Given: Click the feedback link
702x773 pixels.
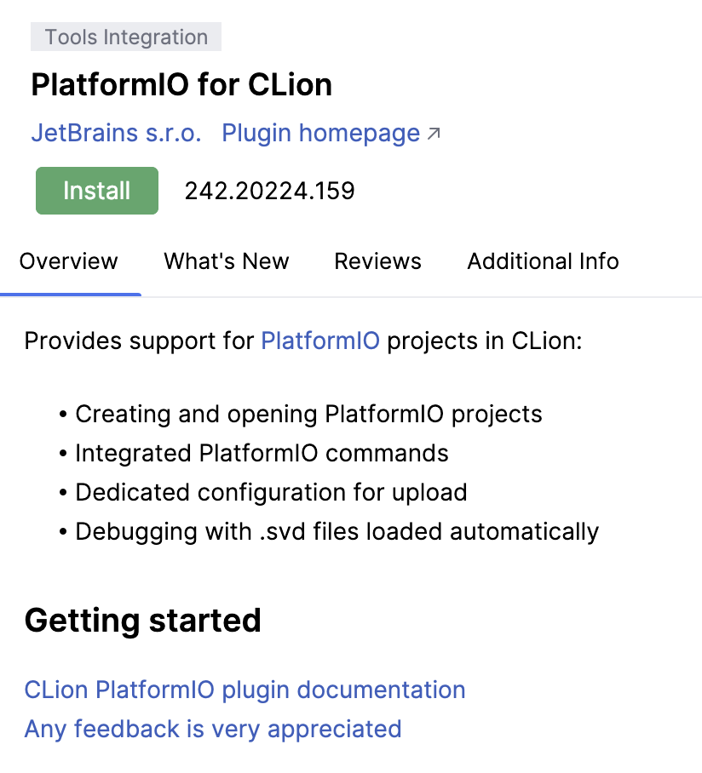Looking at the screenshot, I should (213, 730).
